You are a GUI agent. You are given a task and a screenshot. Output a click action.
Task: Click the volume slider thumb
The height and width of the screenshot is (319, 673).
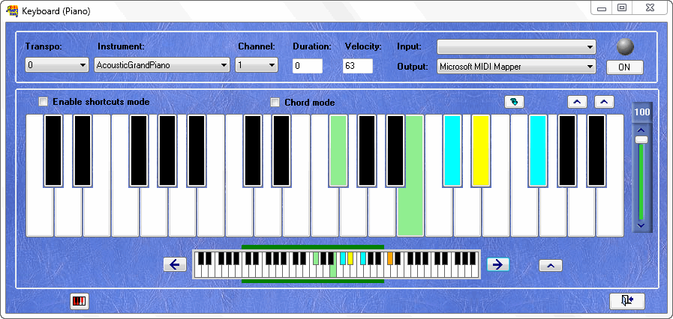pos(641,139)
